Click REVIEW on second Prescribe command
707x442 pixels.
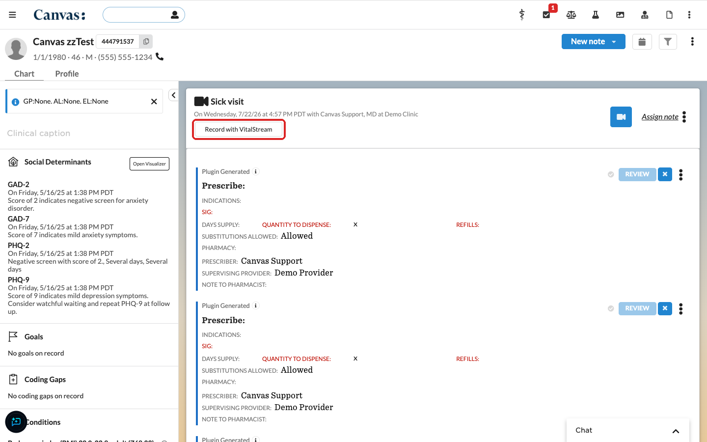click(x=637, y=308)
